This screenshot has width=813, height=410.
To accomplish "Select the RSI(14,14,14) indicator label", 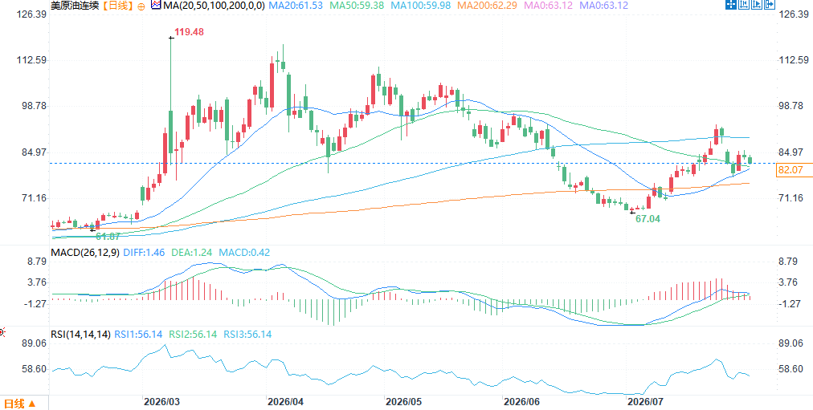I will [80, 335].
